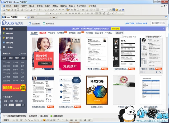Viewport: 169px width, 123px height.
Task: Select the 免费 type filter option
Action: click(16, 101)
